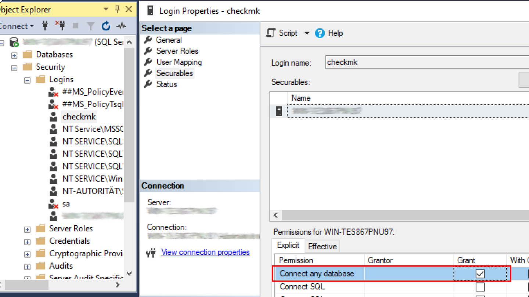Refresh the Object Explorer tree
This screenshot has height=297, width=529.
pyautogui.click(x=106, y=26)
